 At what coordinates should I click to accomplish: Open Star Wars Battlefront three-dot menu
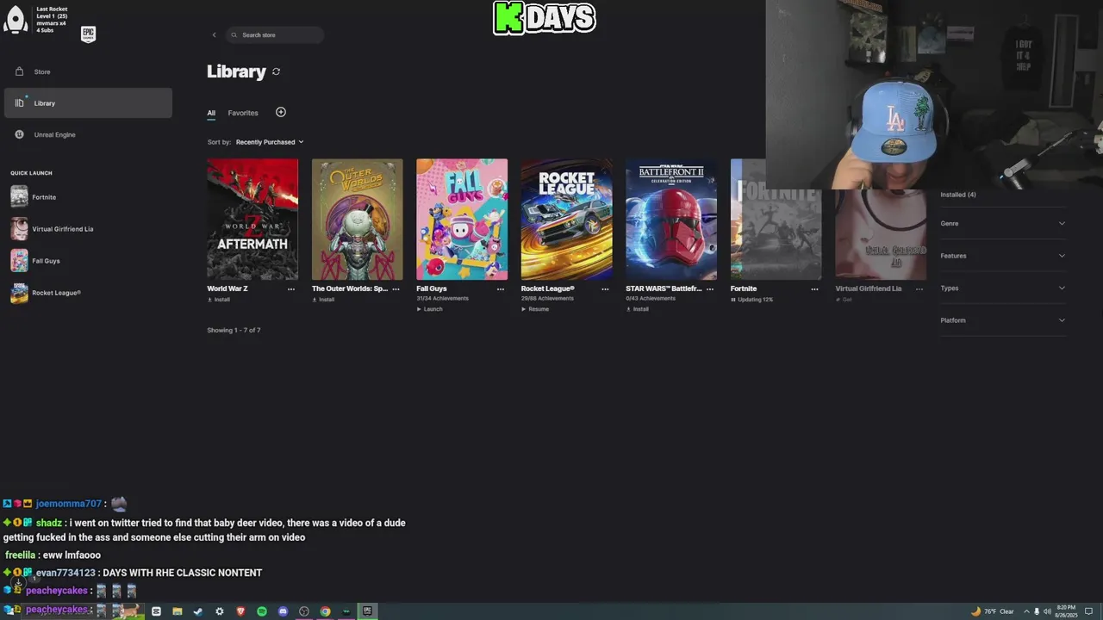click(x=710, y=289)
